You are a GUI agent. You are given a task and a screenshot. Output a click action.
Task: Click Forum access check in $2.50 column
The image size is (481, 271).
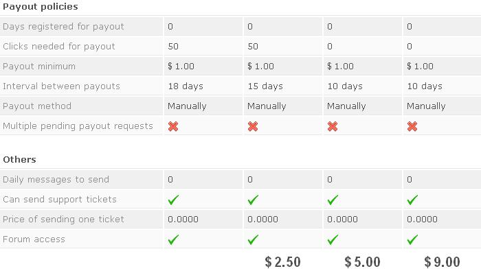[253, 239]
